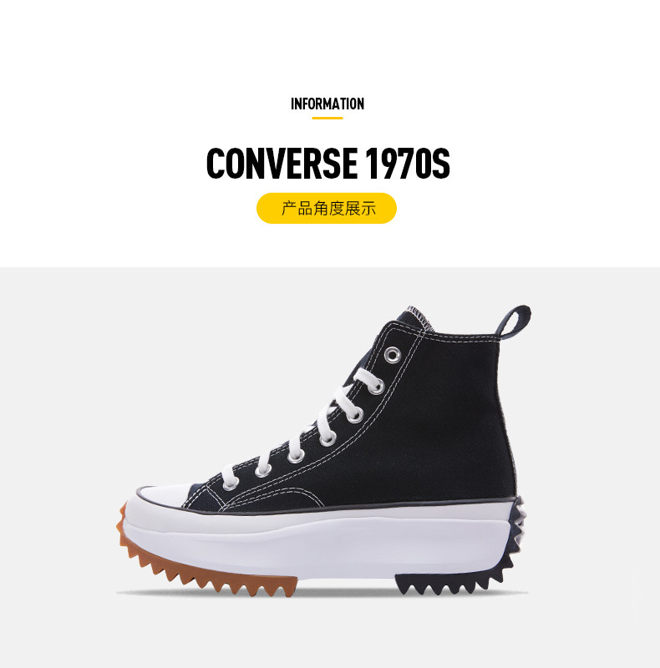
Task: Click the second eyelet from the top
Action: (376, 387)
